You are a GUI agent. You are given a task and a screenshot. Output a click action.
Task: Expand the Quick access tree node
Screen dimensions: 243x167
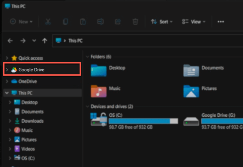click(7, 58)
